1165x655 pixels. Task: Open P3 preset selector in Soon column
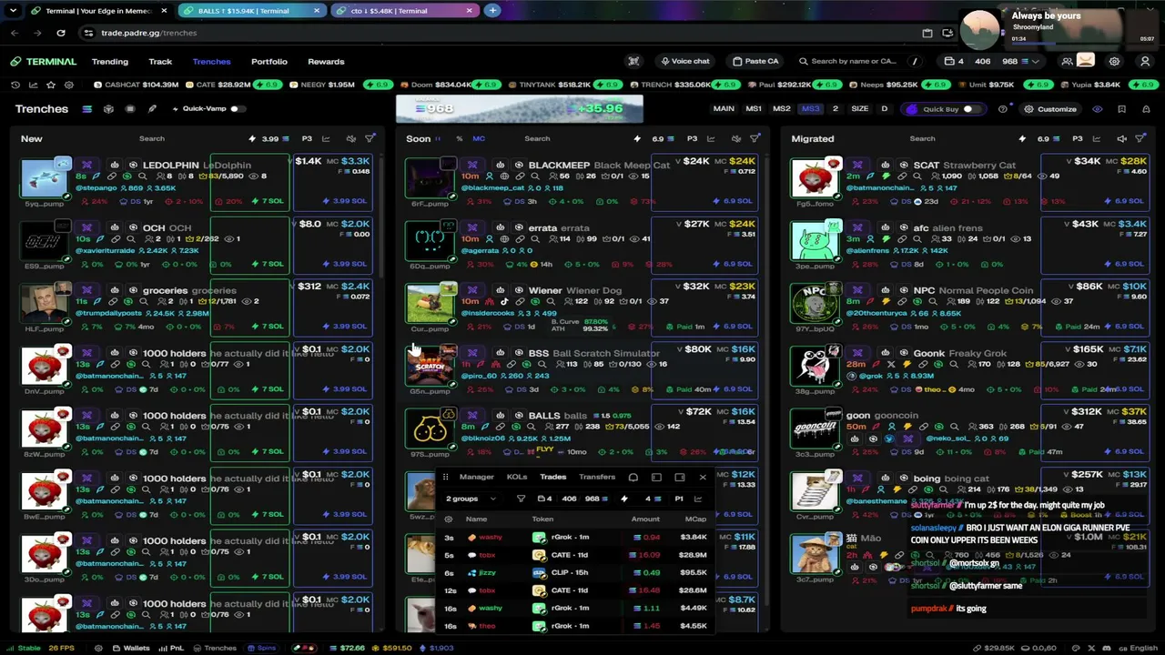tap(692, 139)
